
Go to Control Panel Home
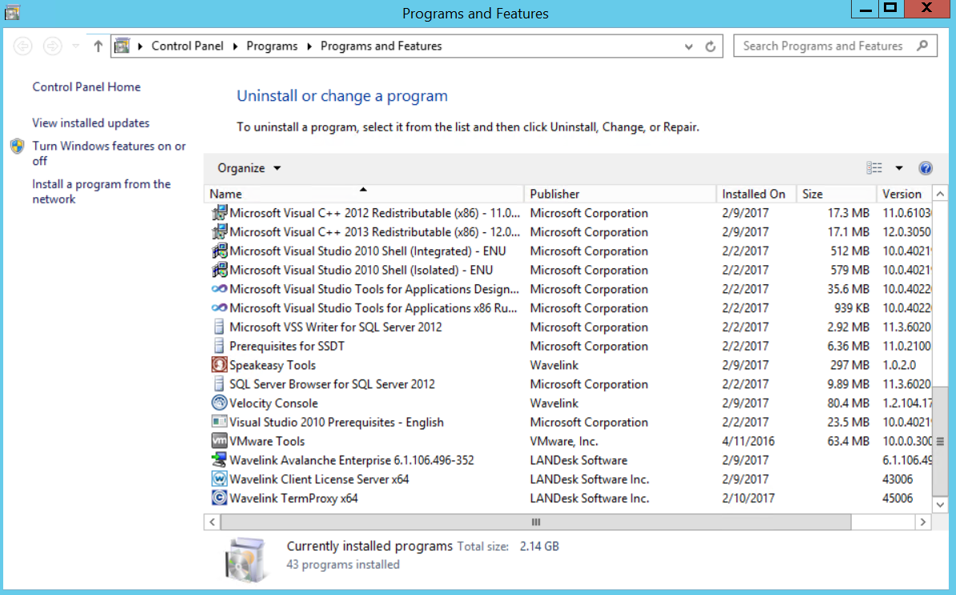coord(86,86)
